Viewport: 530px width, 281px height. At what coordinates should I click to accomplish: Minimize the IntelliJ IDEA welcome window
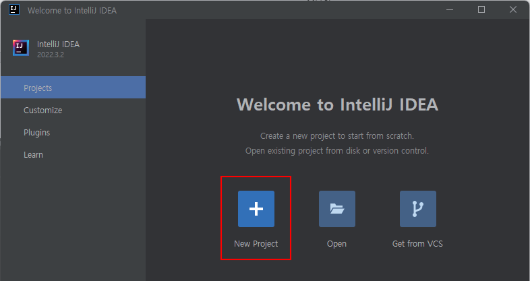click(x=450, y=10)
